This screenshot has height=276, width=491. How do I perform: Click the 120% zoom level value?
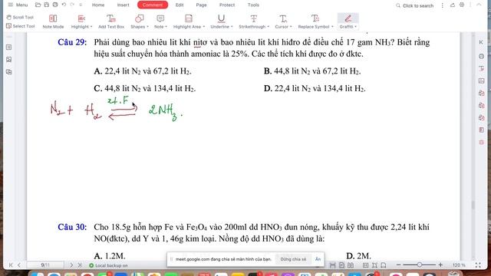[459, 265]
